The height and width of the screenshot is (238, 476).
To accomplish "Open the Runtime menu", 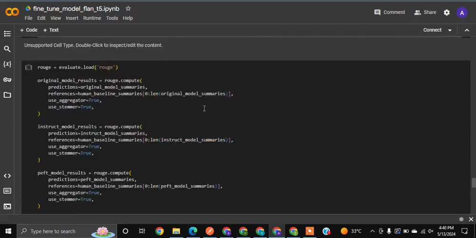I will pos(92,18).
